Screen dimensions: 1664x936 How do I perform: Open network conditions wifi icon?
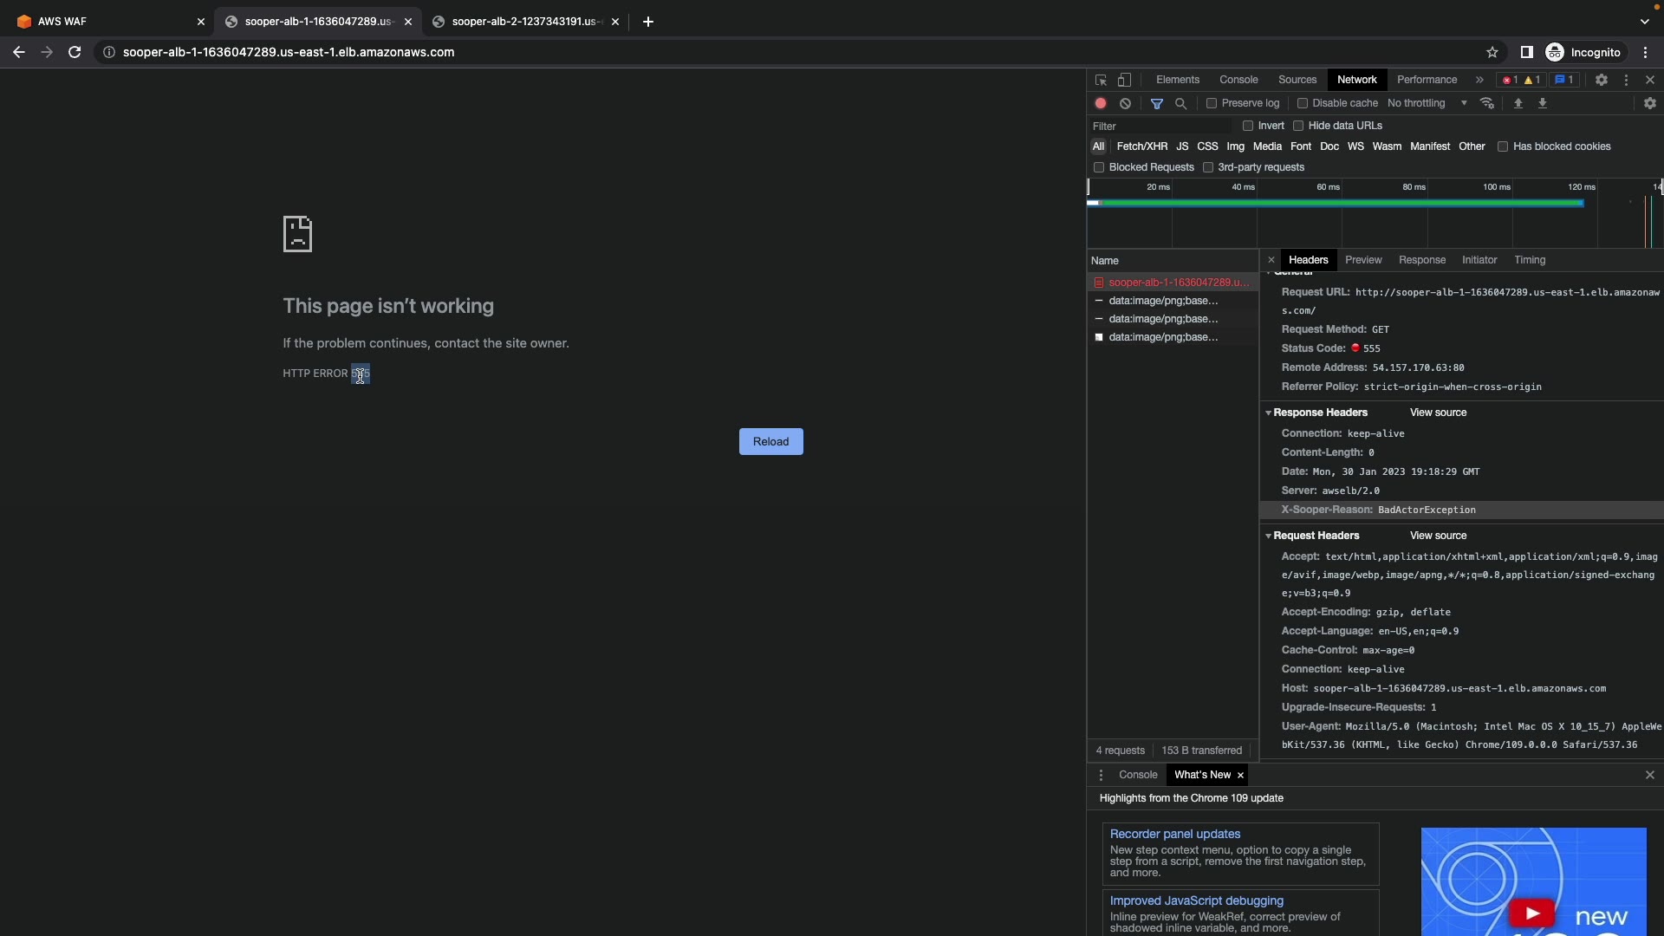coord(1487,103)
